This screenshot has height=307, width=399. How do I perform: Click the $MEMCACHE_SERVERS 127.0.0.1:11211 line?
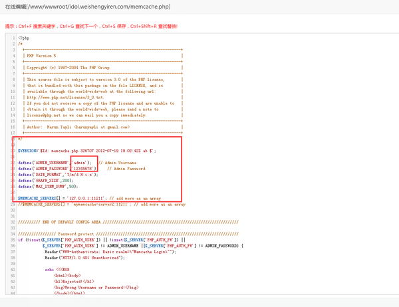tap(90, 198)
